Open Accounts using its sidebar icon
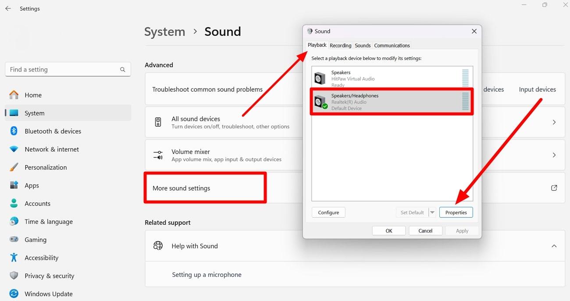570x301 pixels. click(14, 203)
